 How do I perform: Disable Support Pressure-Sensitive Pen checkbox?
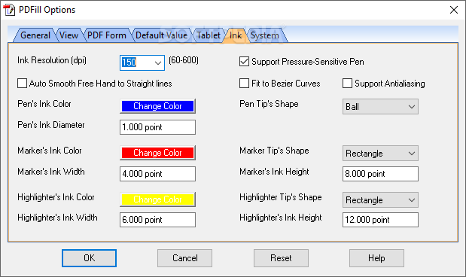[x=244, y=62]
